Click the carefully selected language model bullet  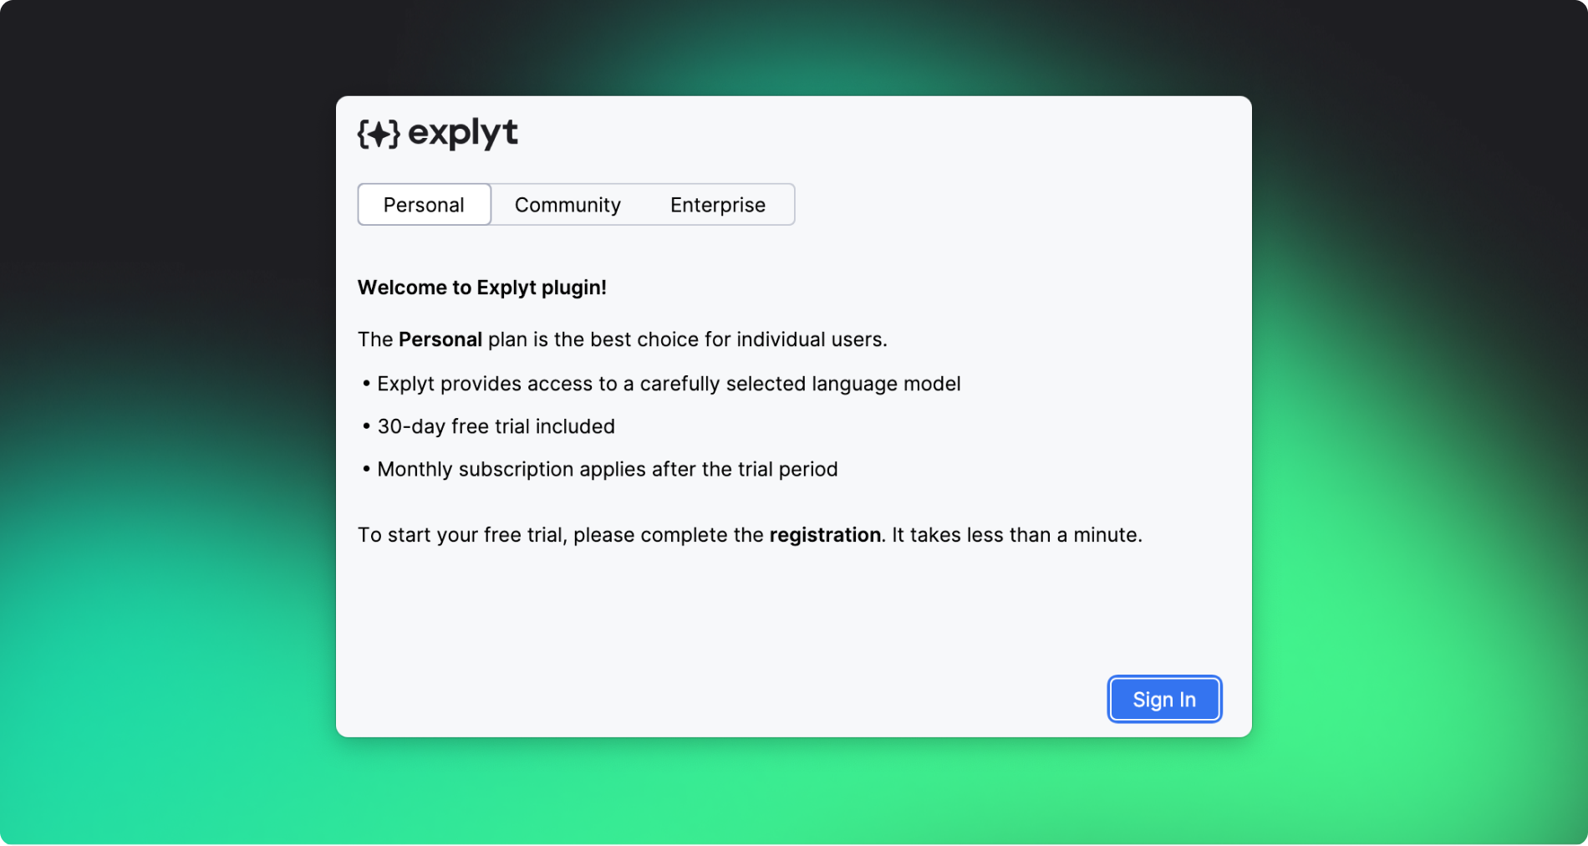(669, 384)
